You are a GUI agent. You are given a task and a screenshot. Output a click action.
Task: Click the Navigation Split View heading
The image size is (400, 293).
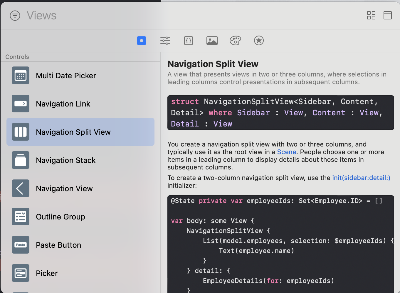tap(213, 64)
